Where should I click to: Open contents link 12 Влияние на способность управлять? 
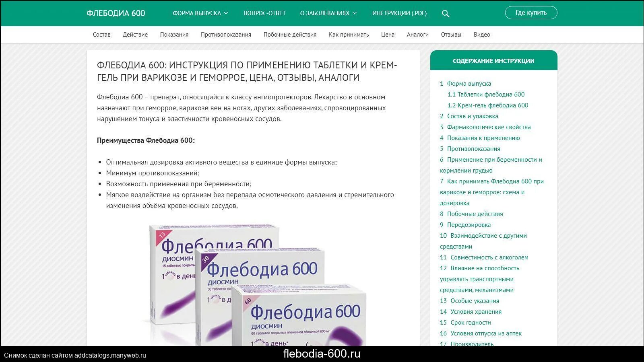point(479,279)
